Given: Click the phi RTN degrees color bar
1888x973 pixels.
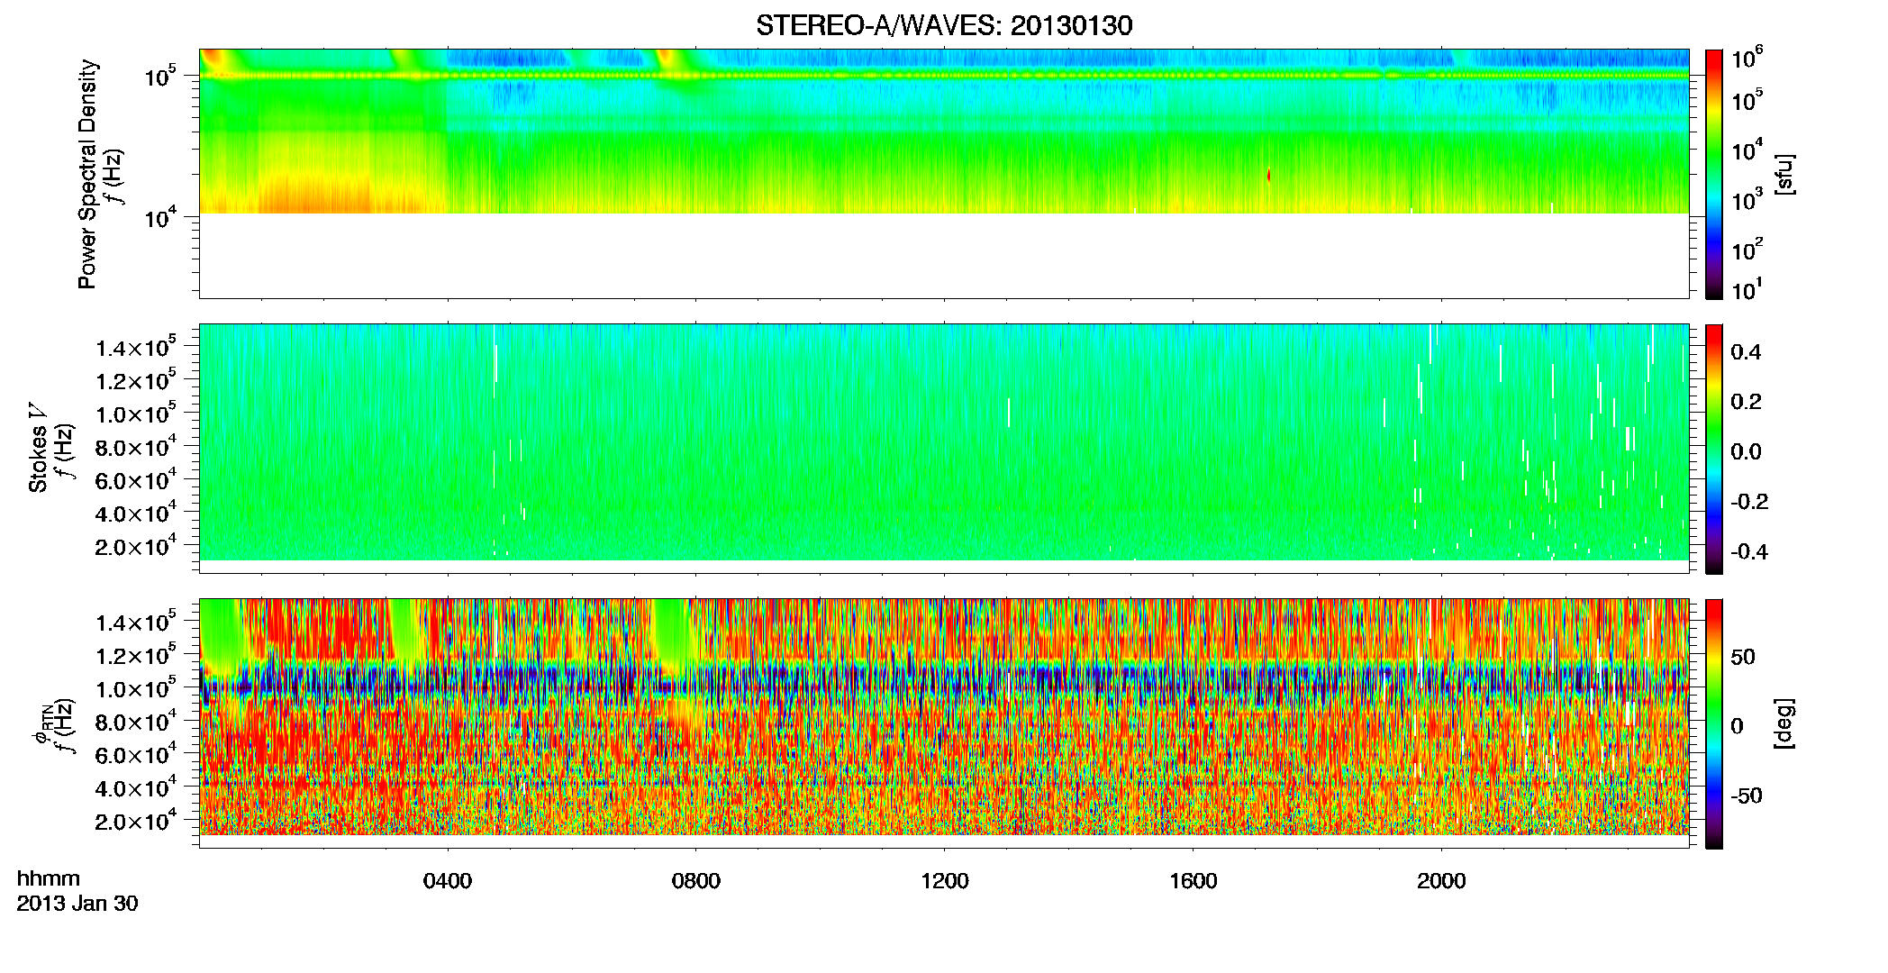Looking at the screenshot, I should tap(1714, 723).
